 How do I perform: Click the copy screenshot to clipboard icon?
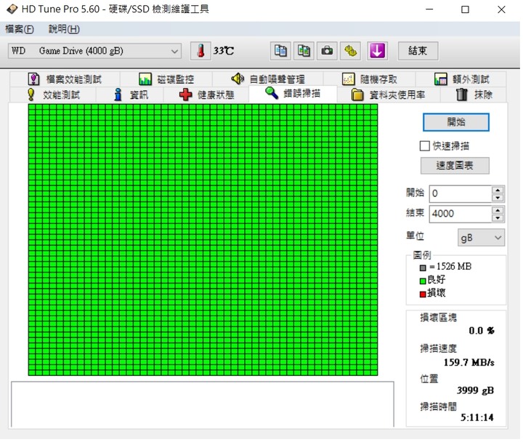point(304,51)
